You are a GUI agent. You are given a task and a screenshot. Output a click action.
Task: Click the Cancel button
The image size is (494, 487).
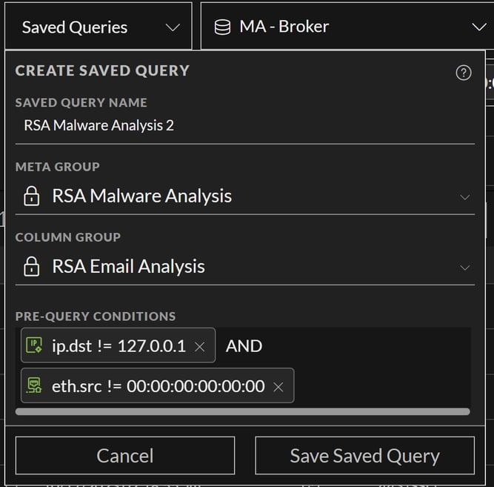125,455
